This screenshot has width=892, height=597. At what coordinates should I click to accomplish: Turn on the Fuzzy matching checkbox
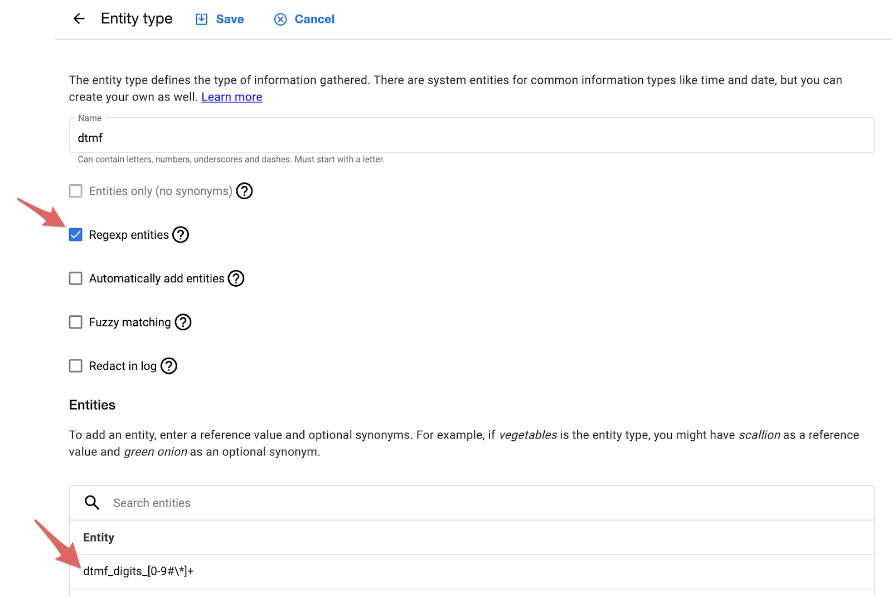[76, 322]
